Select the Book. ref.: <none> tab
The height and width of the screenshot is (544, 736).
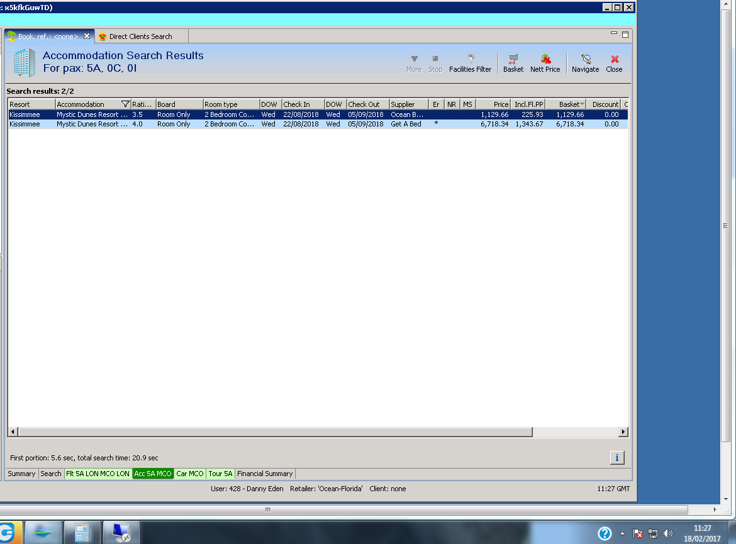click(48, 36)
